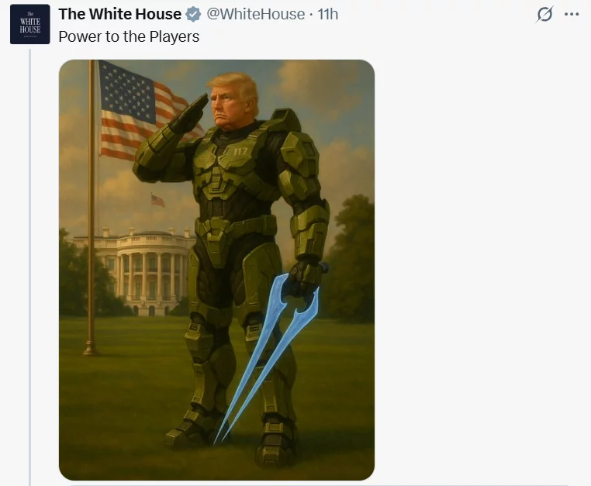
Task: Open The White House profile avatar
Action: [x=29, y=24]
